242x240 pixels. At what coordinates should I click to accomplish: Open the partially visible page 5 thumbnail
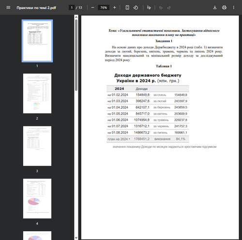37,236
